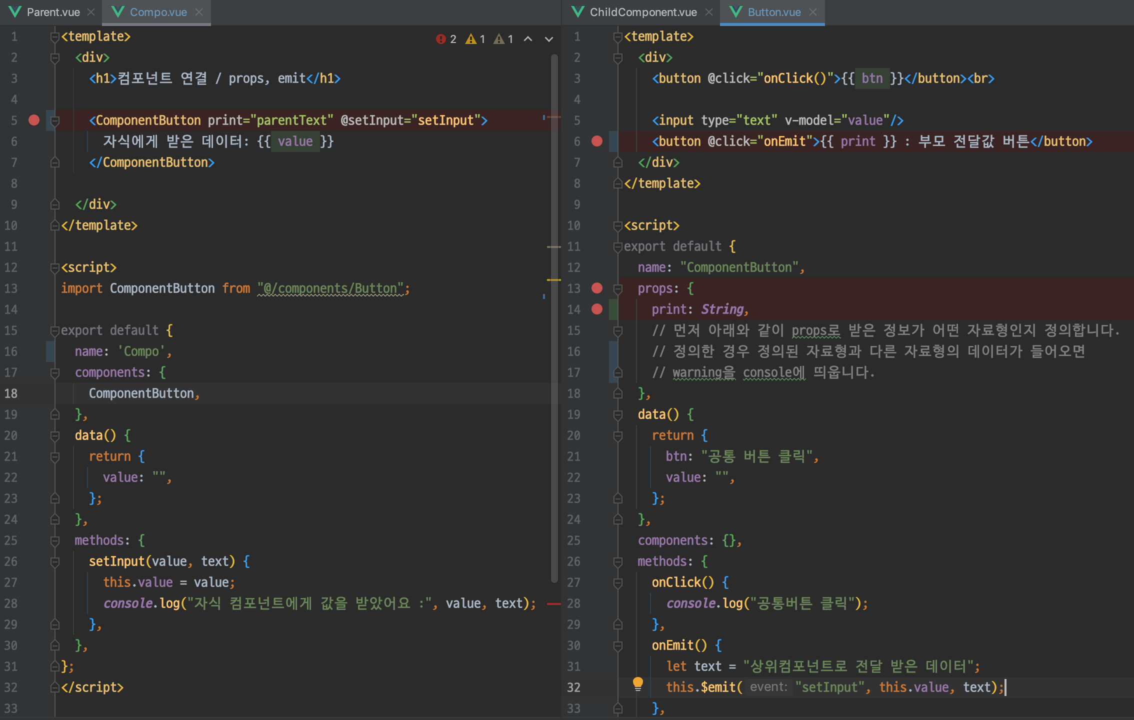
Task: Disable breakpoint on print: String line
Action: 597,309
